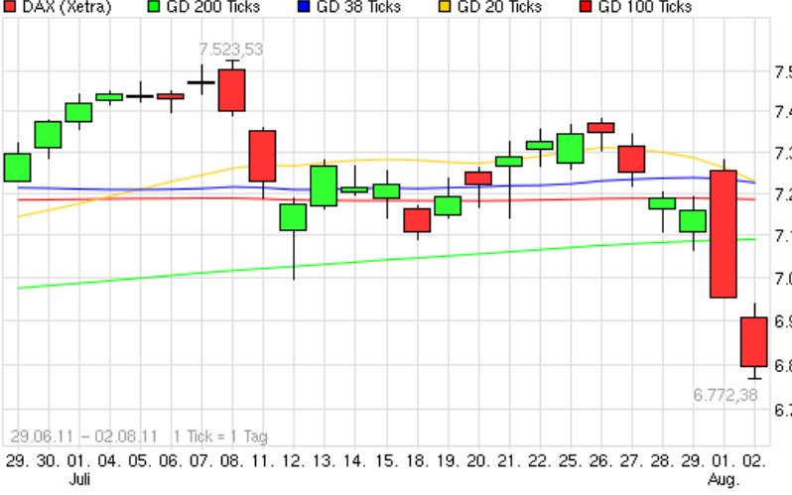Click the red candle of 08. July at the high
This screenshot has width=792, height=495.
[232, 90]
